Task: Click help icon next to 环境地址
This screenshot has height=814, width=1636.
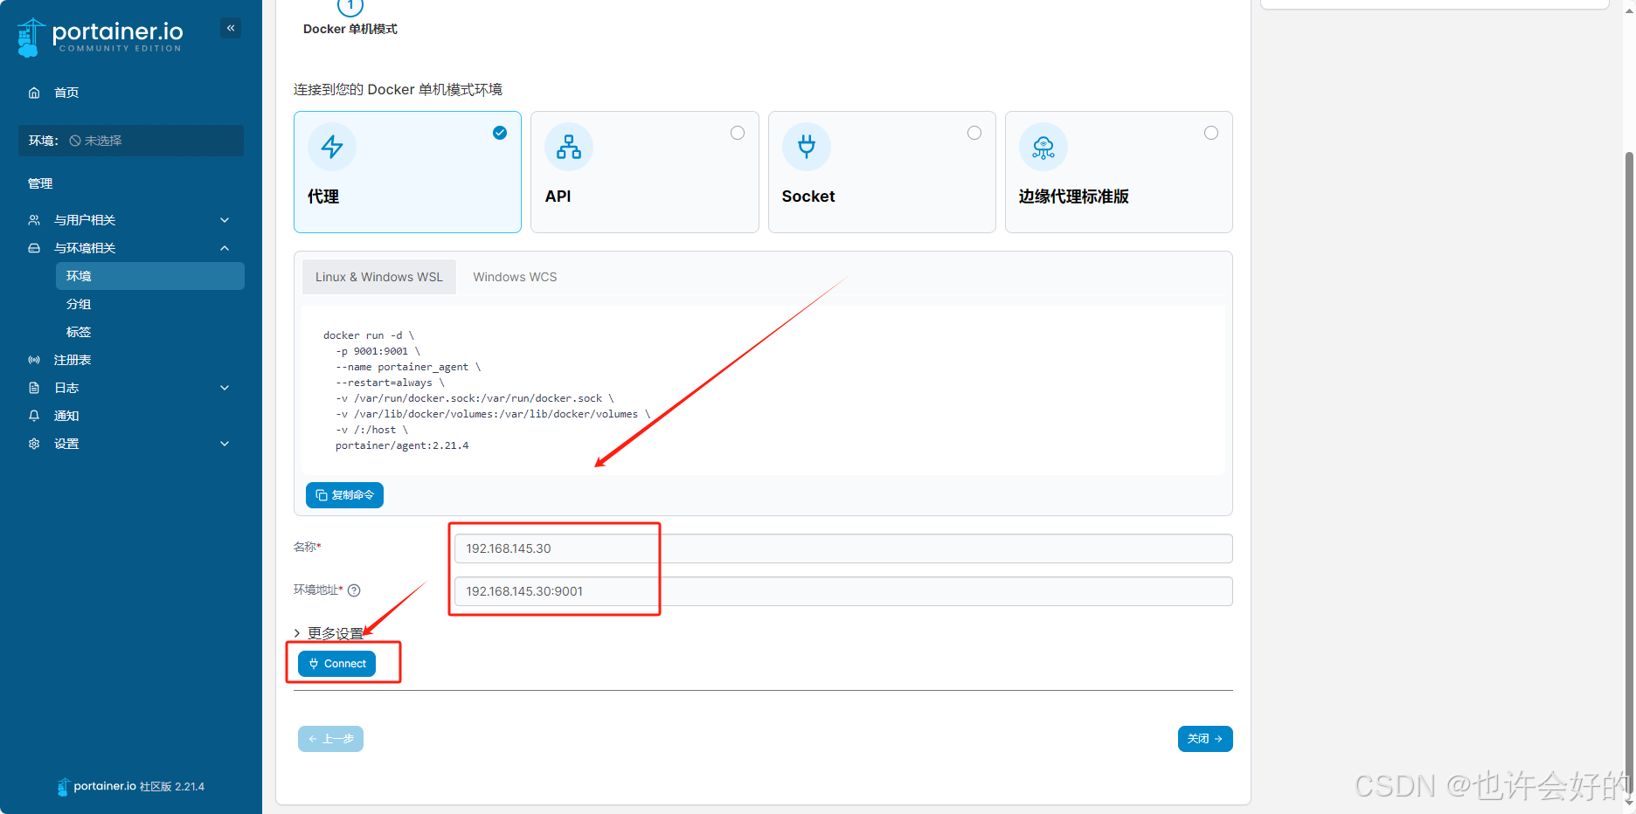Action: click(354, 590)
